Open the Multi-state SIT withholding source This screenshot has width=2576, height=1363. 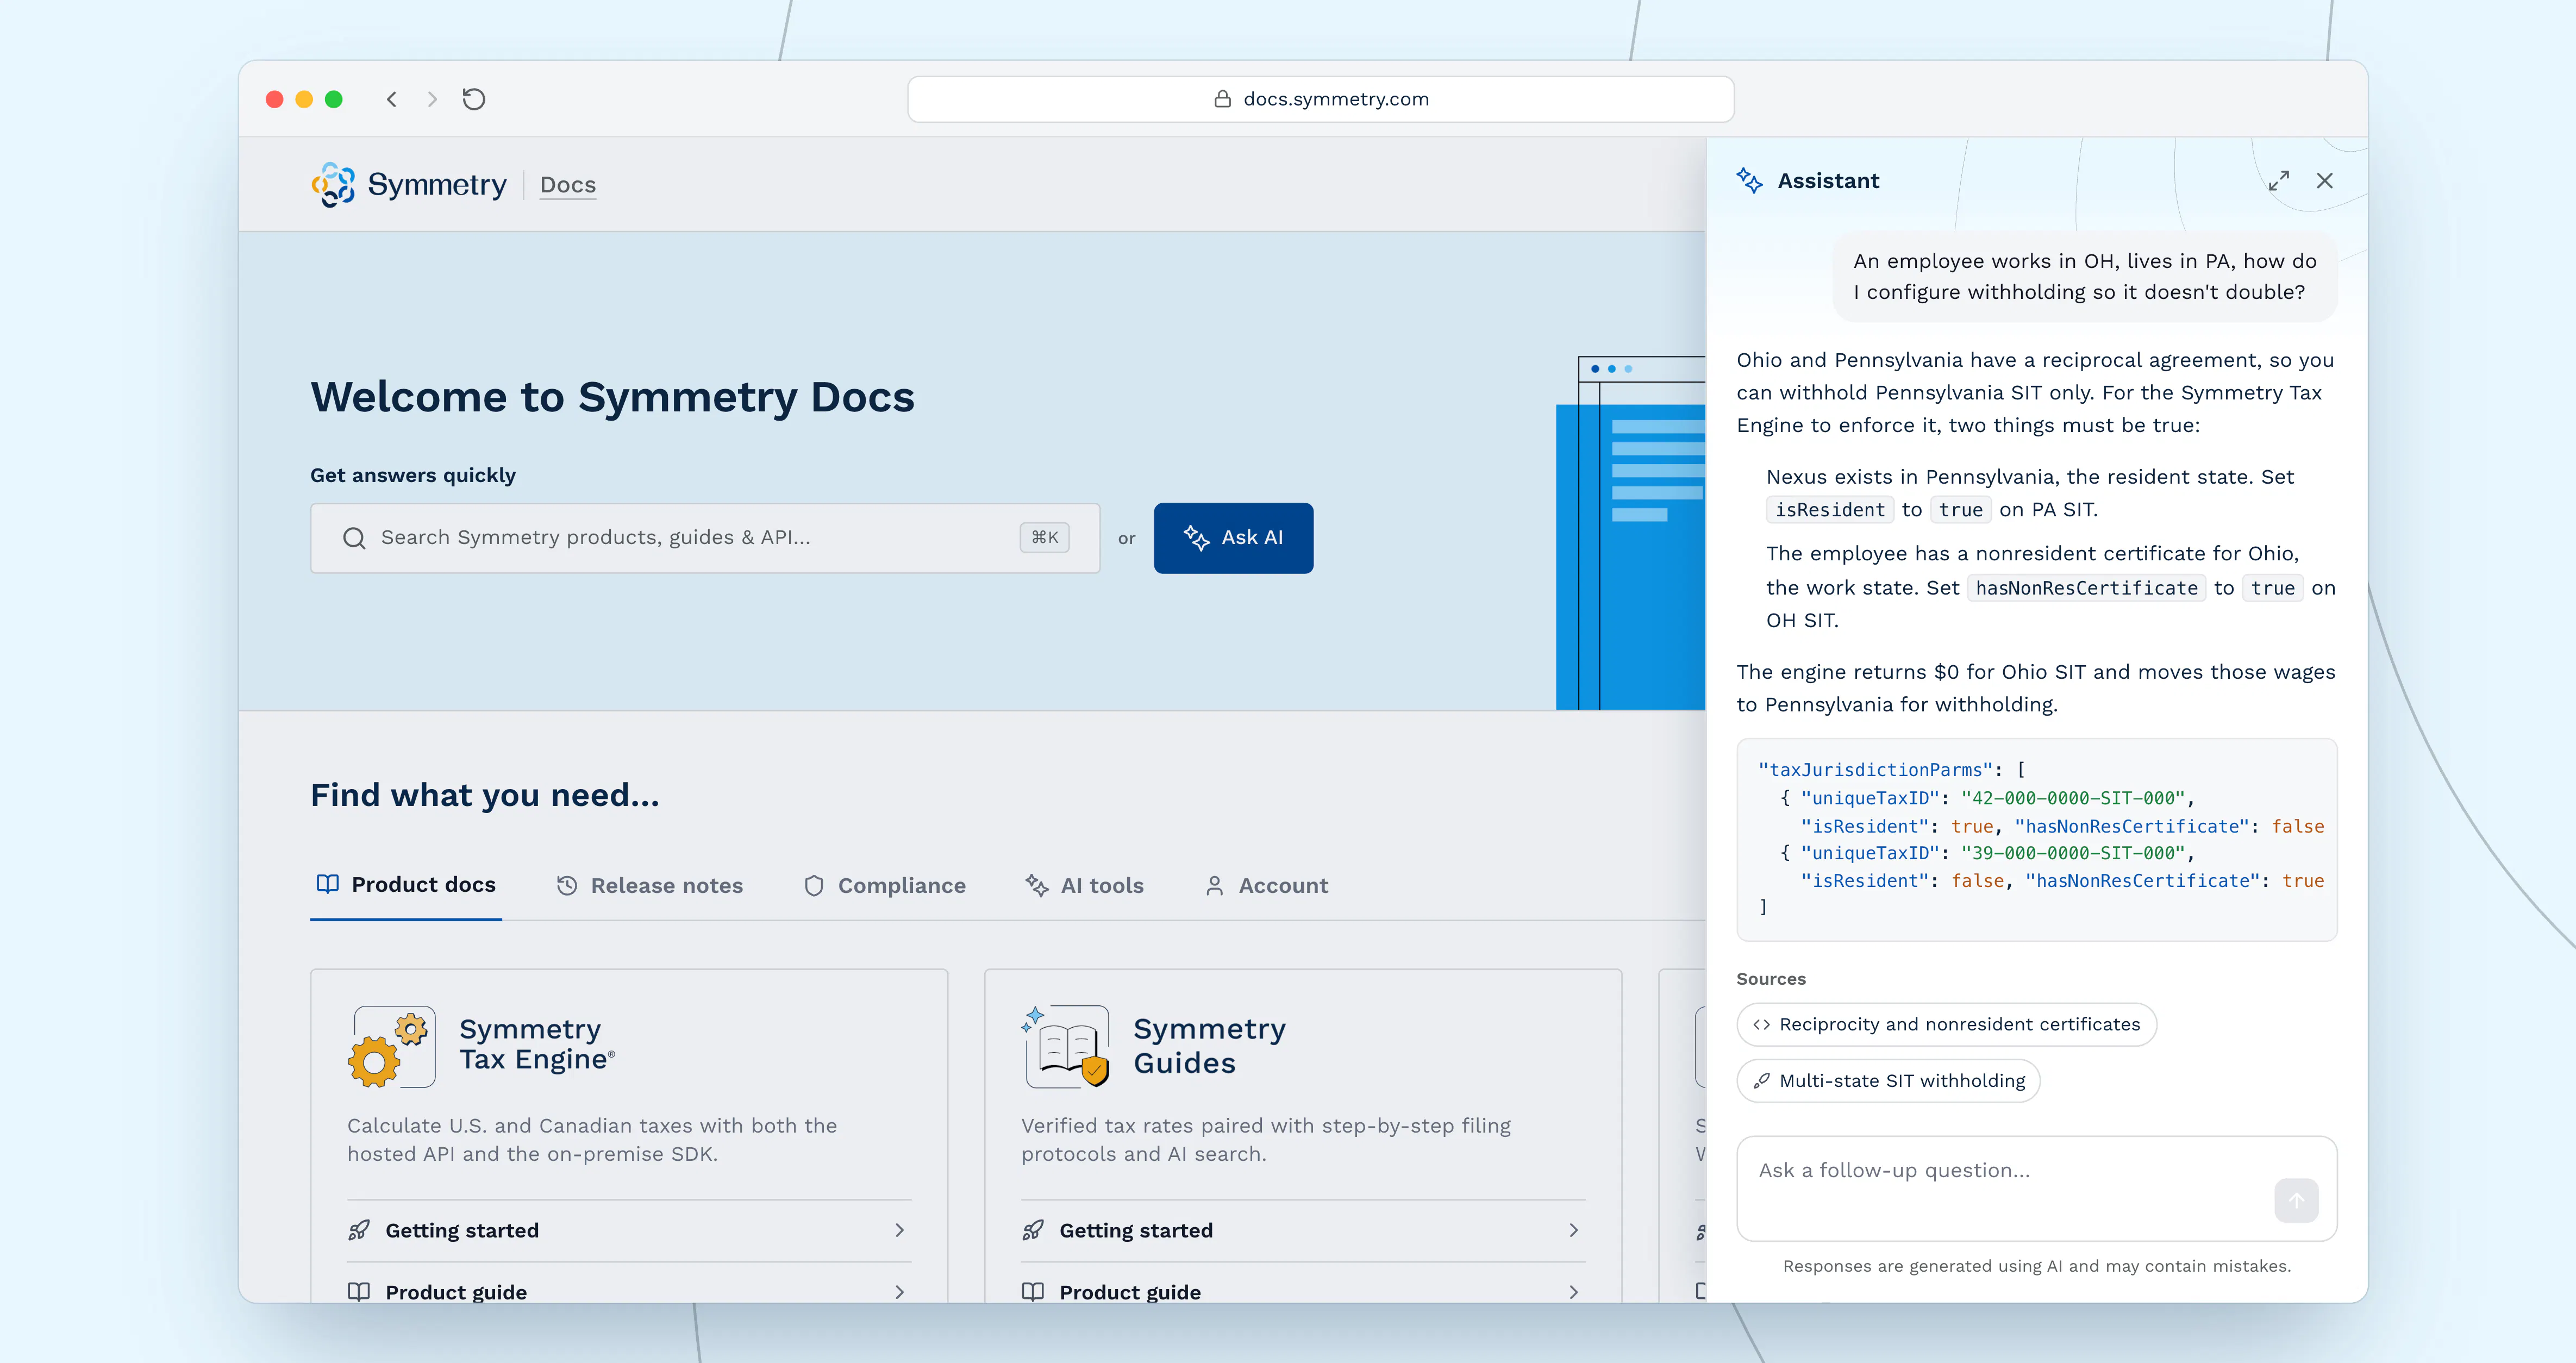pos(1888,1081)
